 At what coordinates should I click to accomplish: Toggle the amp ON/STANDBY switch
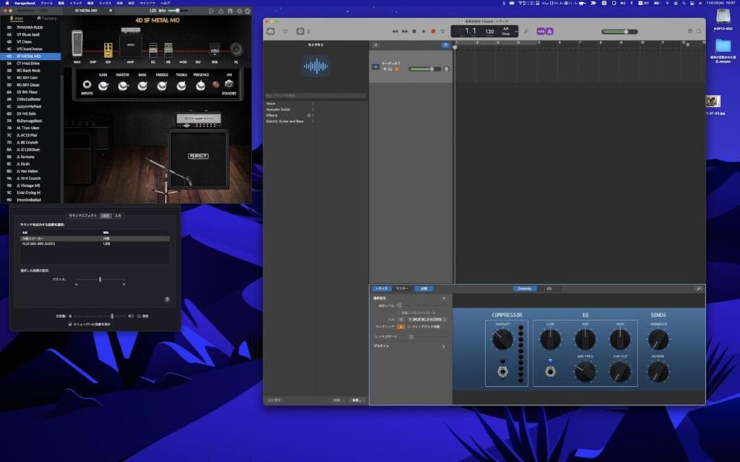click(229, 84)
